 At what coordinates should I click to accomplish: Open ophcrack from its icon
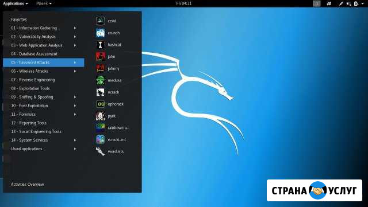click(x=101, y=104)
